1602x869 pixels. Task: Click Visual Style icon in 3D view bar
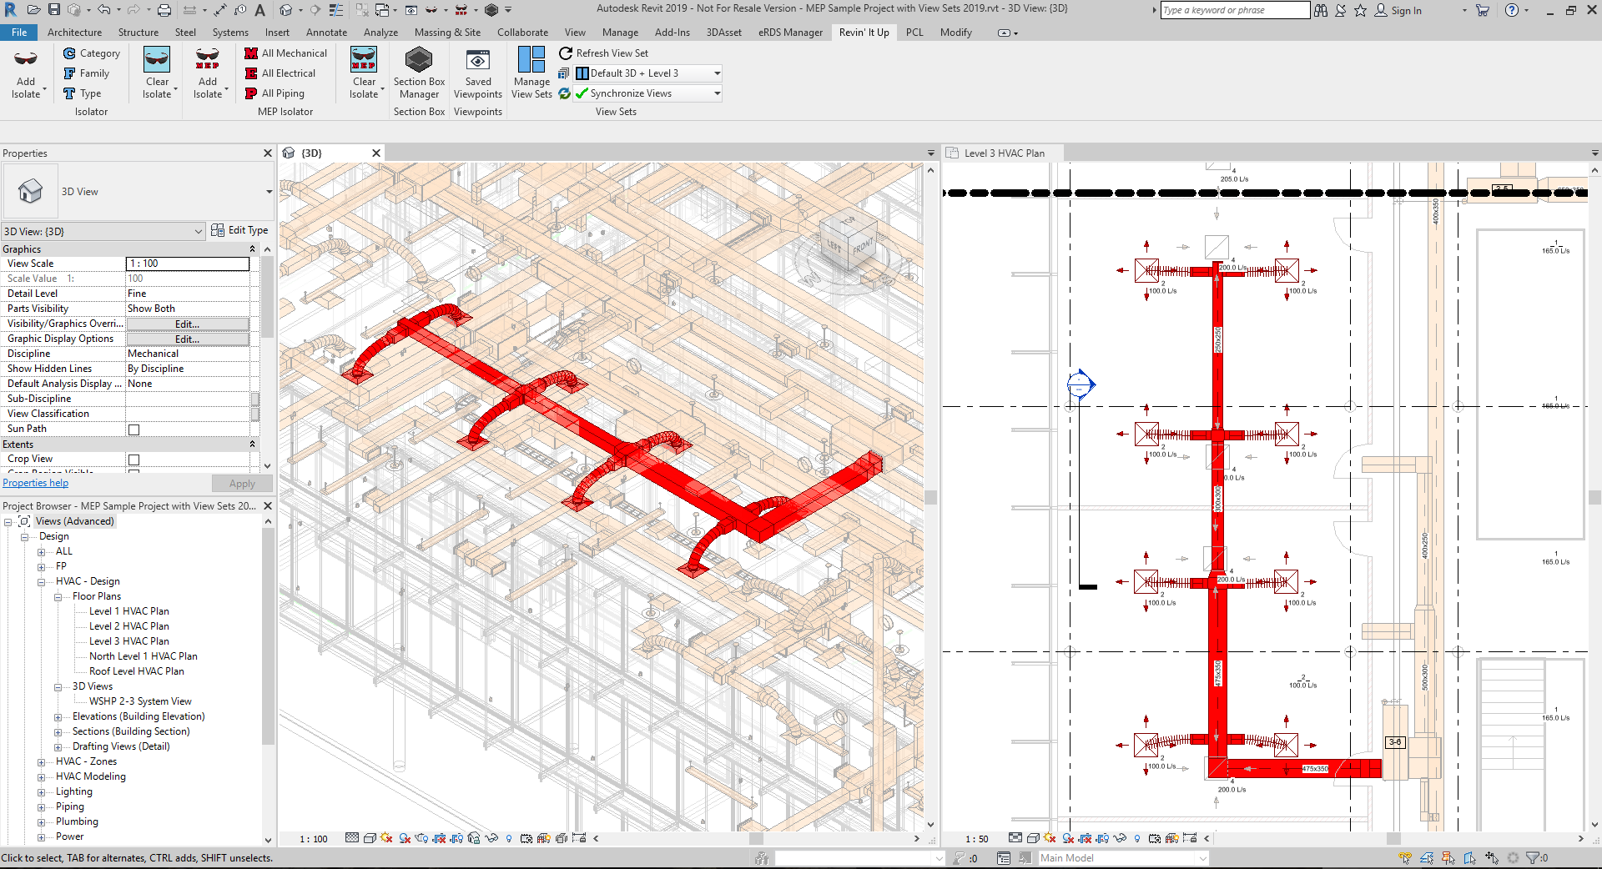pos(370,838)
